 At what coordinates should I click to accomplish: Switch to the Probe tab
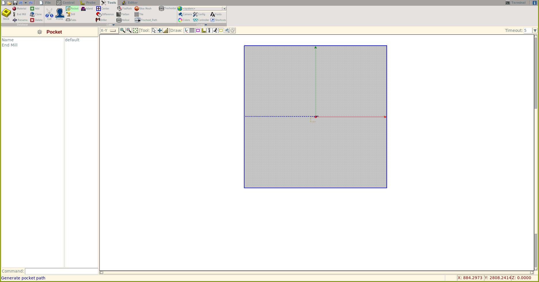88,3
